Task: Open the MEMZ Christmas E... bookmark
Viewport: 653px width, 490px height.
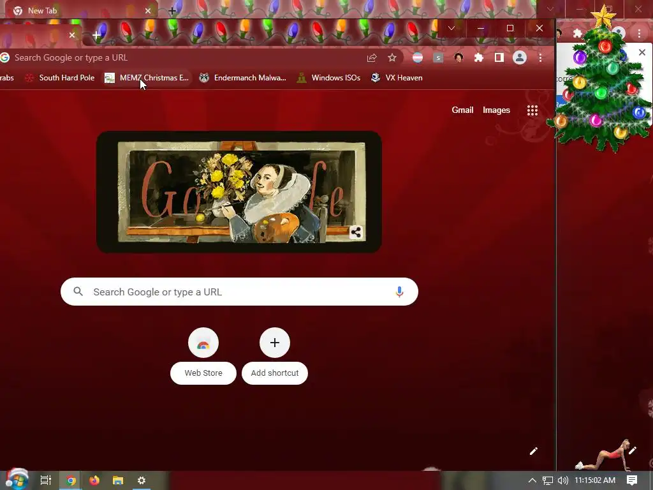Action: tap(147, 78)
